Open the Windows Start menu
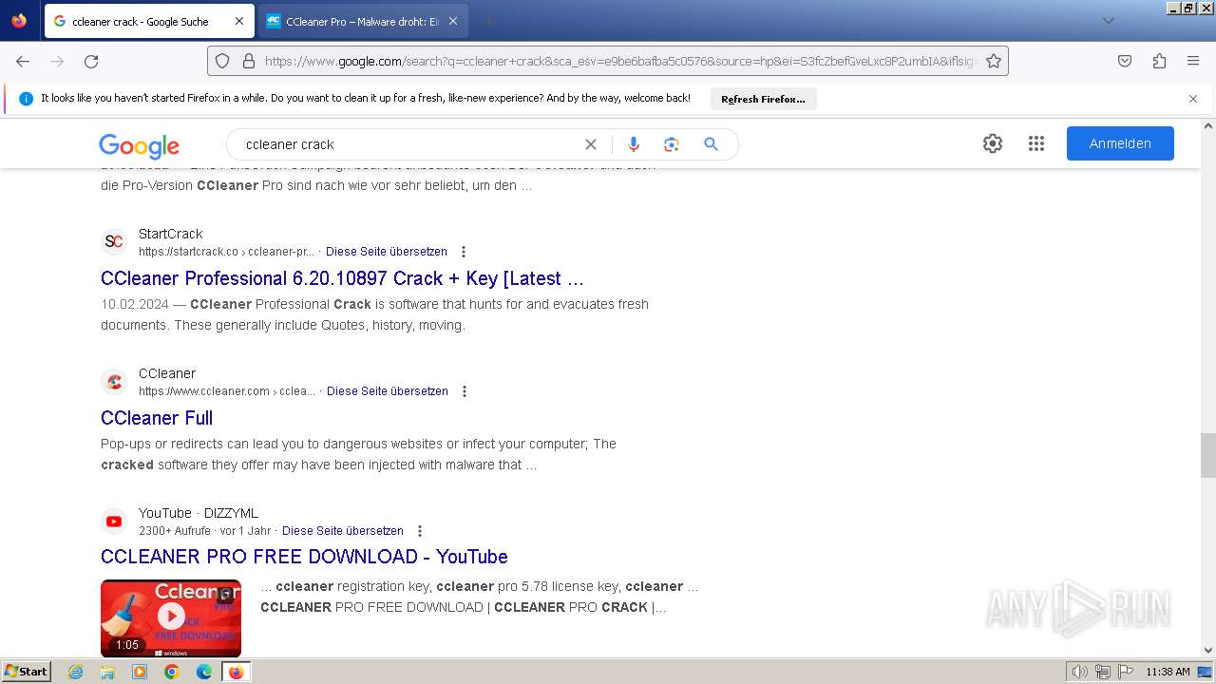Image resolution: width=1216 pixels, height=684 pixels. pyautogui.click(x=27, y=672)
